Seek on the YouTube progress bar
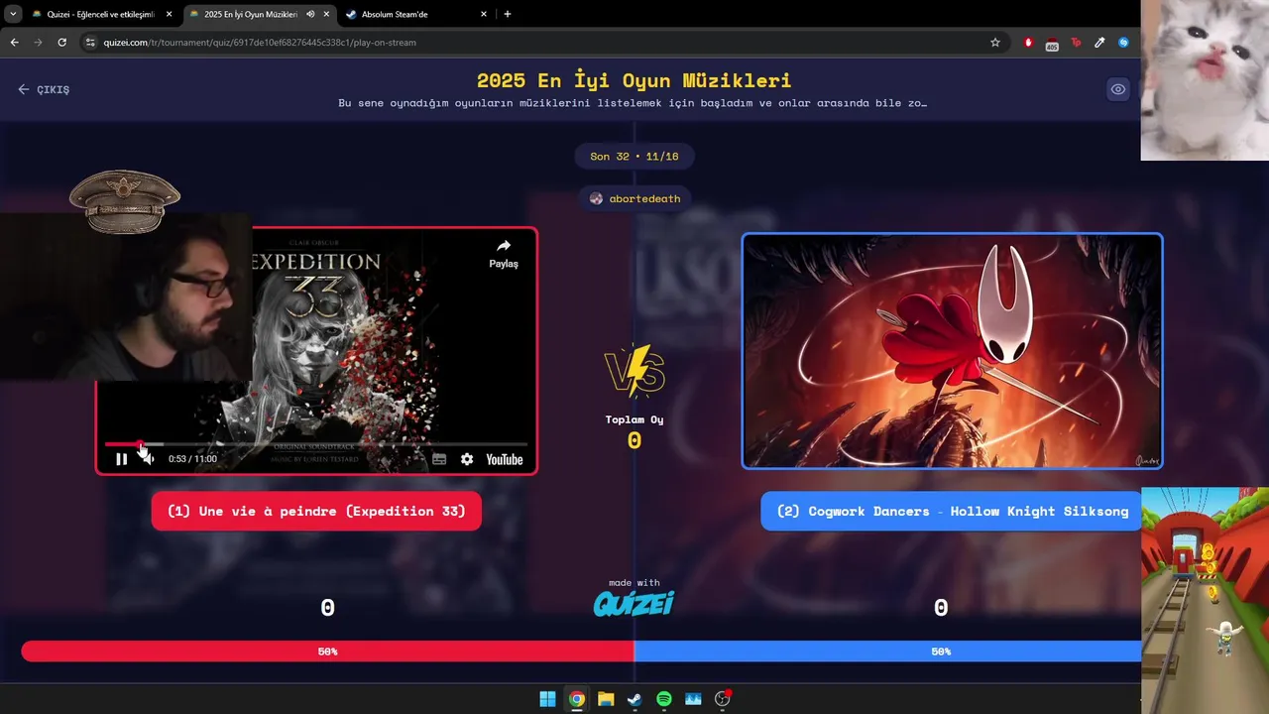Screen dimensions: 1269x714 click(x=316, y=444)
